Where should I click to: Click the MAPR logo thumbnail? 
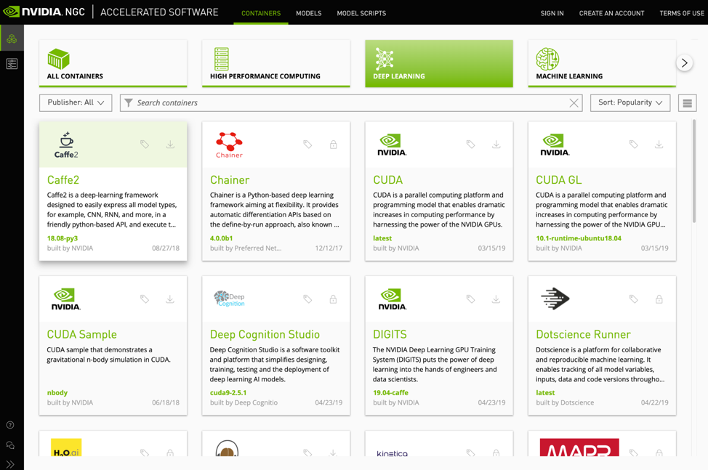pyautogui.click(x=579, y=447)
